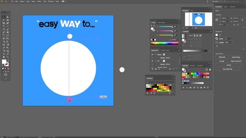Image resolution: width=246 pixels, height=138 pixels.
Task: Set None color mode in toolbar
Action: [x=8, y=69]
